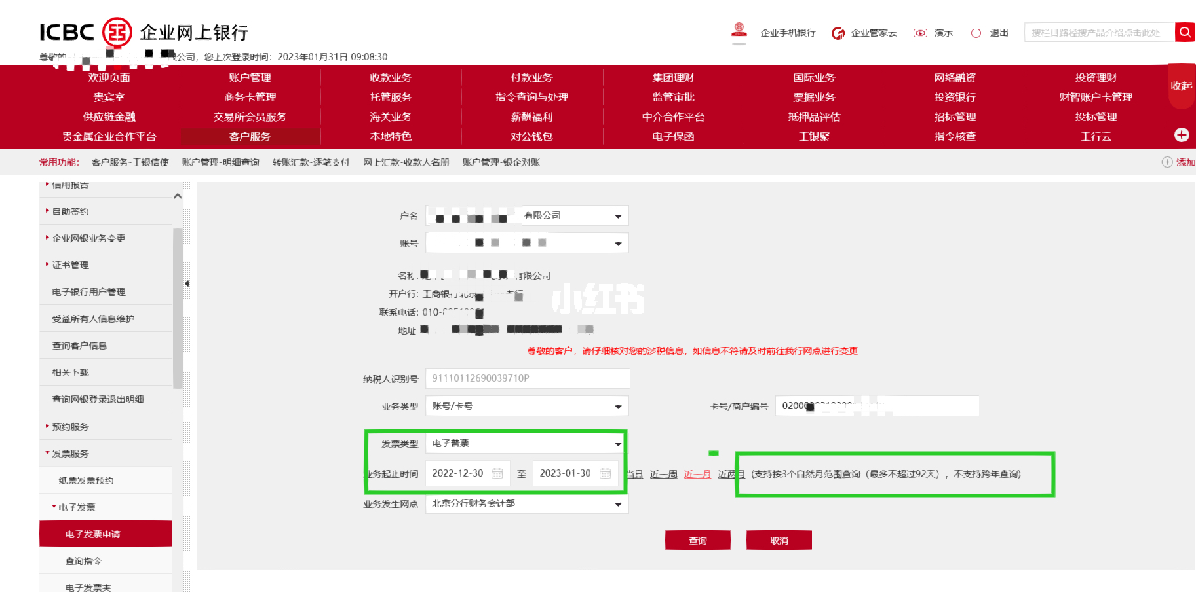Click the 演示 demo icon
Viewport: 1196px width, 597px height.
click(920, 33)
